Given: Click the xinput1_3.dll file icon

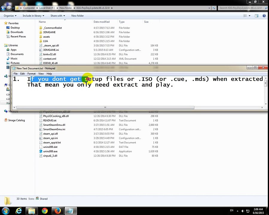Looking at the screenshot, I should point(41,156).
